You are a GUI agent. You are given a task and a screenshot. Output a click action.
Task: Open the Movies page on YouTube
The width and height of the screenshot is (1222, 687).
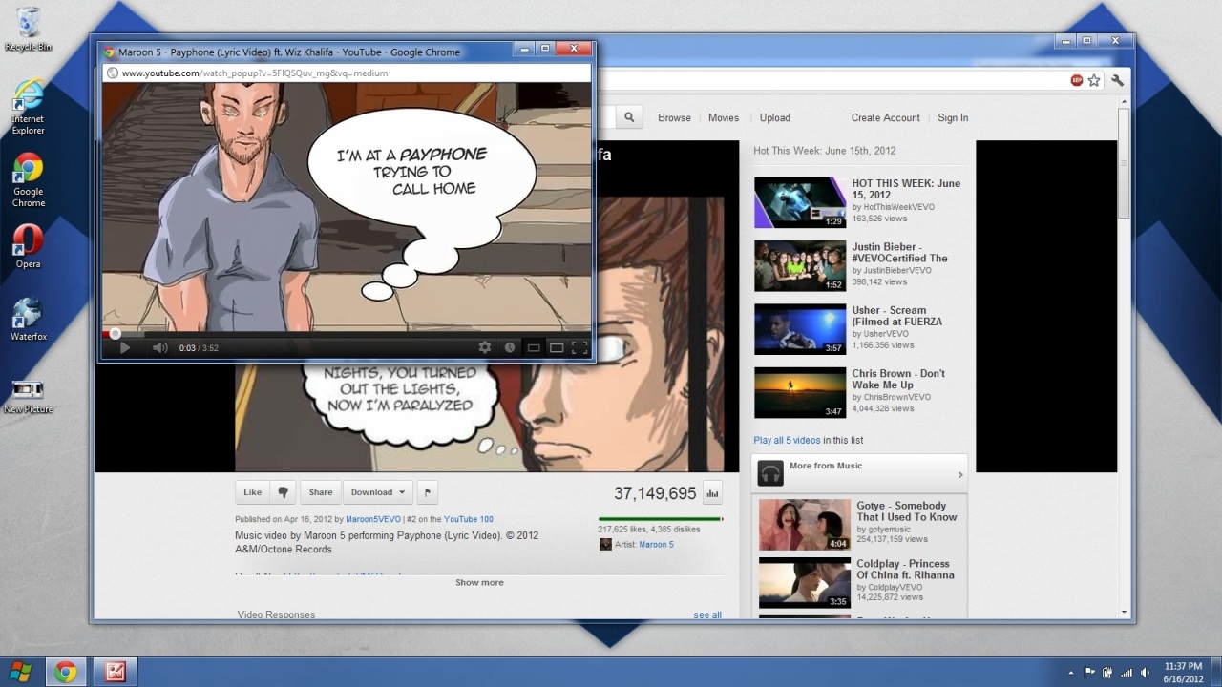pos(724,118)
